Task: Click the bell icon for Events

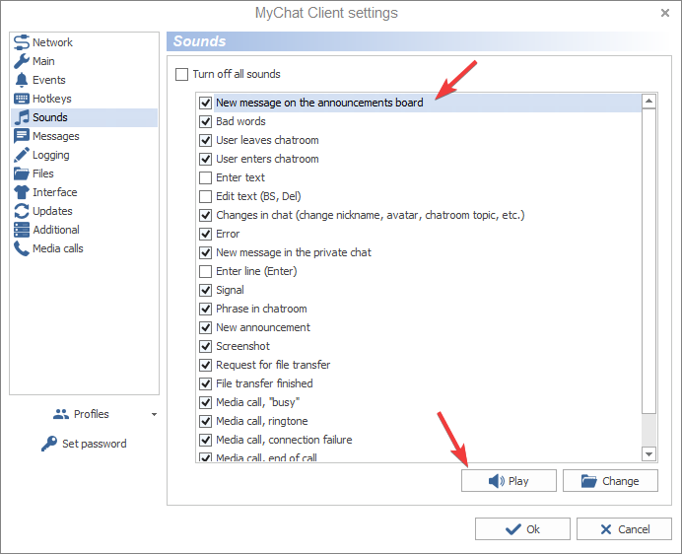Action: point(22,80)
